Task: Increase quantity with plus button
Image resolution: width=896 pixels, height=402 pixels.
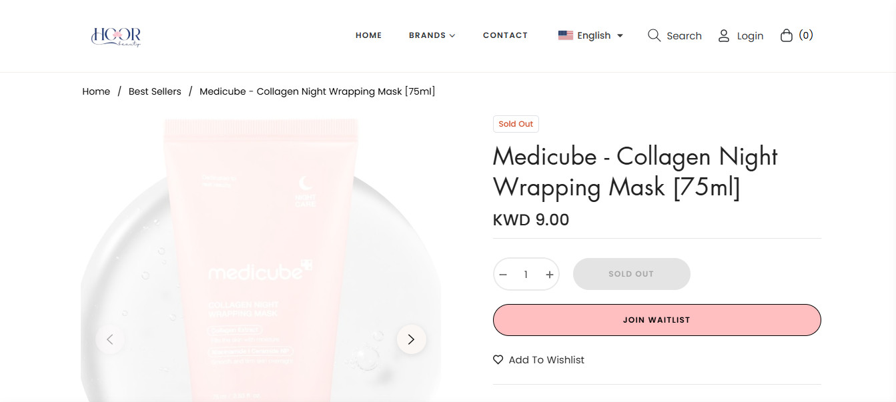Action: (x=549, y=275)
